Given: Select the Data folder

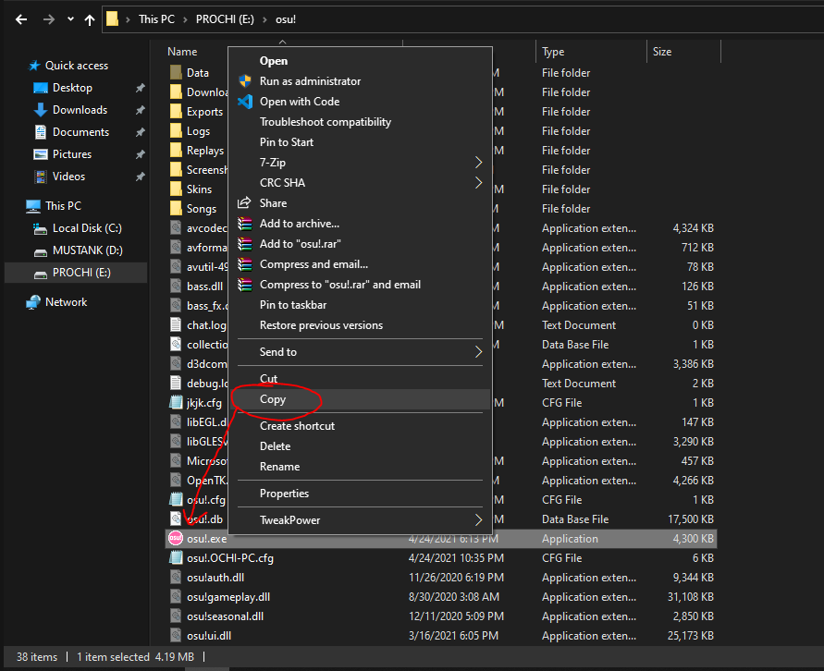Looking at the screenshot, I should 198,73.
